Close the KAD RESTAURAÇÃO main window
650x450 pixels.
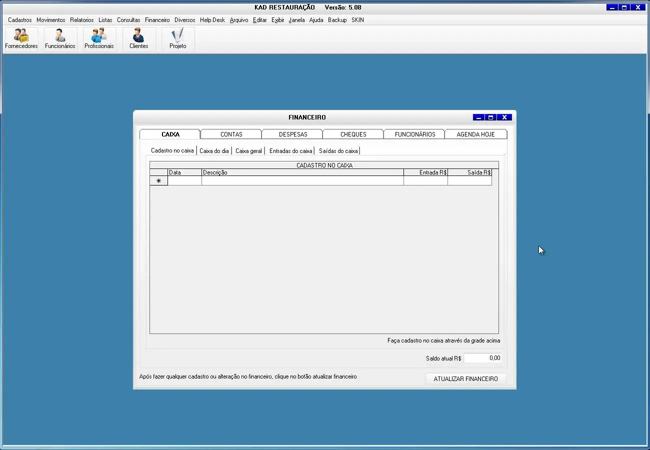[637, 7]
